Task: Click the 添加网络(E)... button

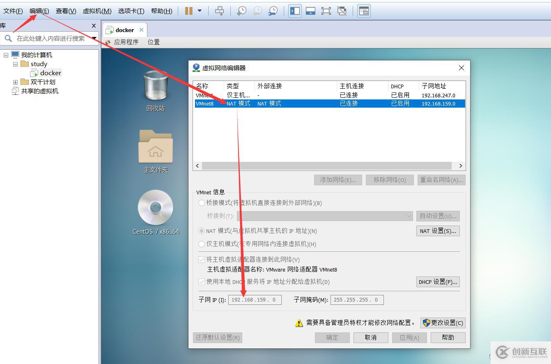Action: tap(338, 180)
